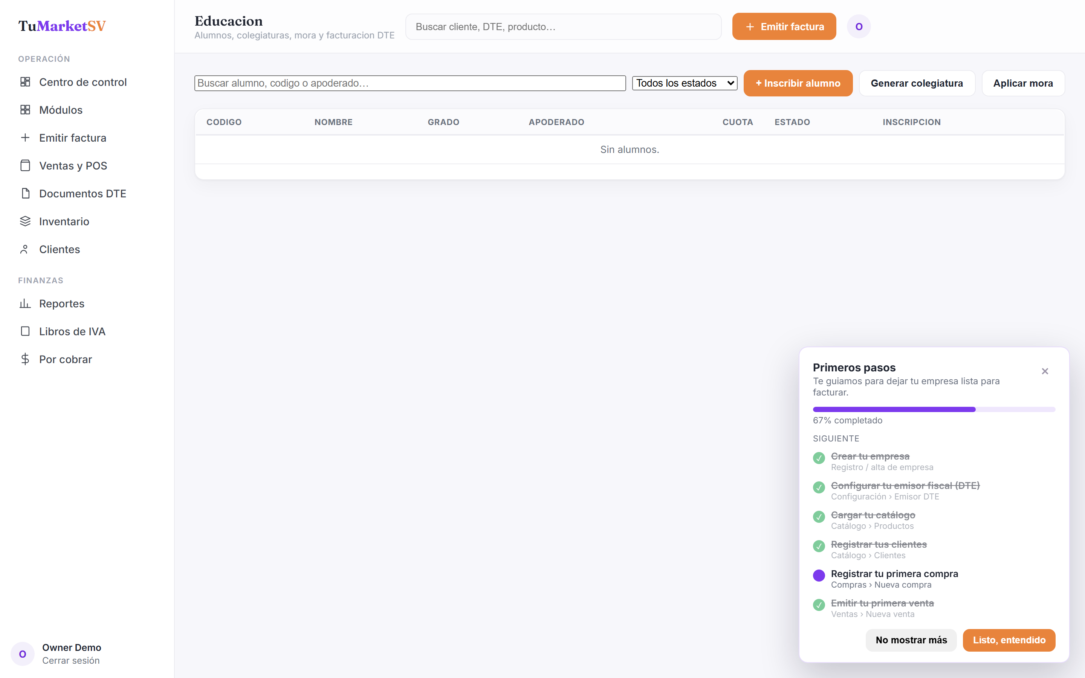Open the Todos los estados dropdown
This screenshot has width=1085, height=678.
(x=685, y=83)
